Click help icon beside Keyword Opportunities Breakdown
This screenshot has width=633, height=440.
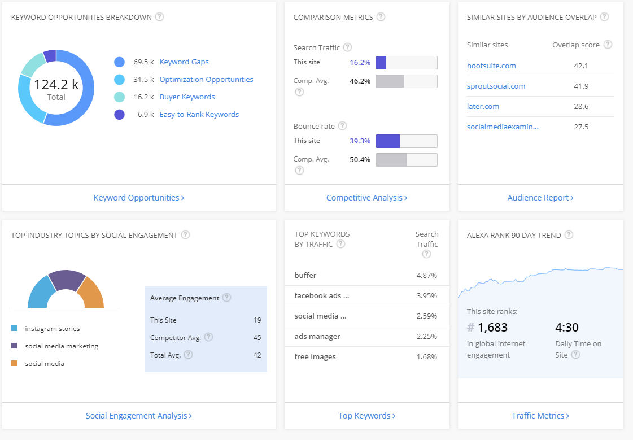(160, 17)
